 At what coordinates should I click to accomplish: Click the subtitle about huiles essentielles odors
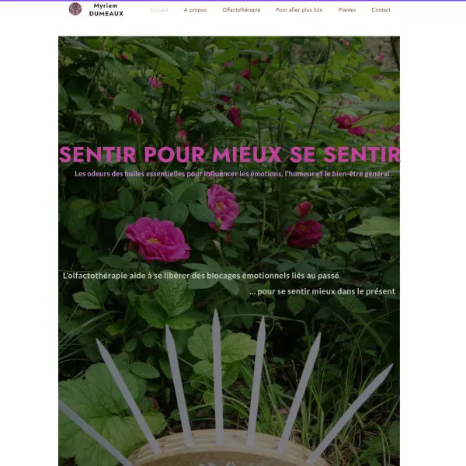231,173
